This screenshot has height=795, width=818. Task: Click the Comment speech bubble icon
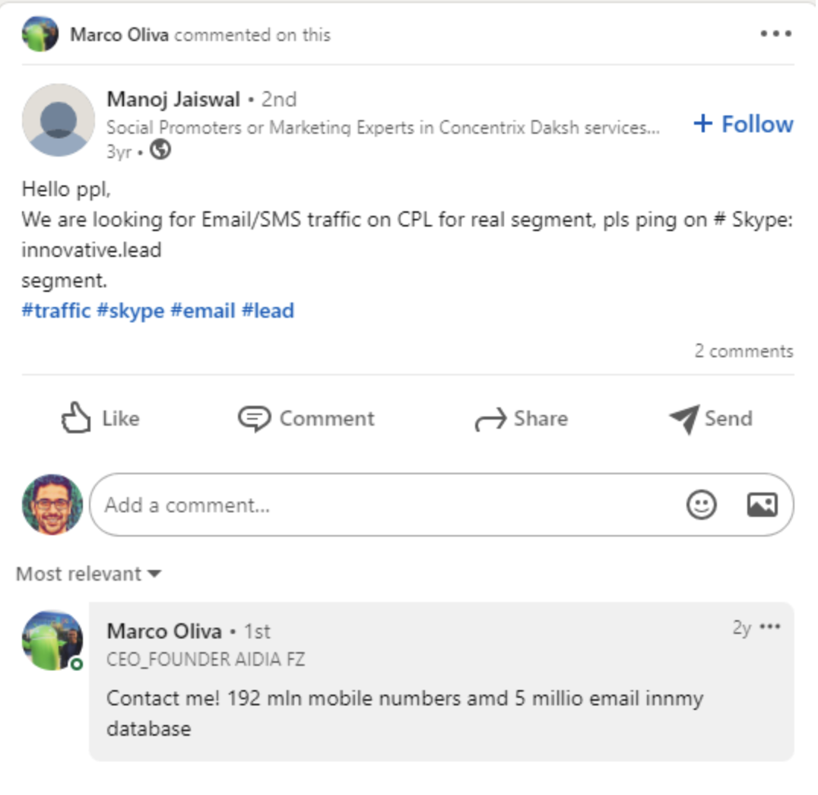tap(254, 418)
